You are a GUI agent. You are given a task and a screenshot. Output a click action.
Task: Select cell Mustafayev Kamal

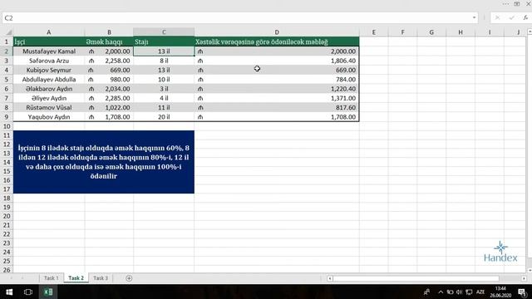tap(49, 51)
